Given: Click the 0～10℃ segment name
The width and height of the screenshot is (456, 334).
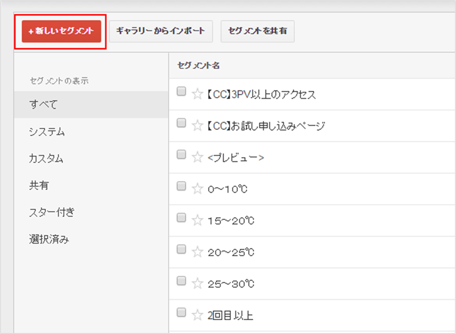Looking at the screenshot, I should tap(228, 189).
